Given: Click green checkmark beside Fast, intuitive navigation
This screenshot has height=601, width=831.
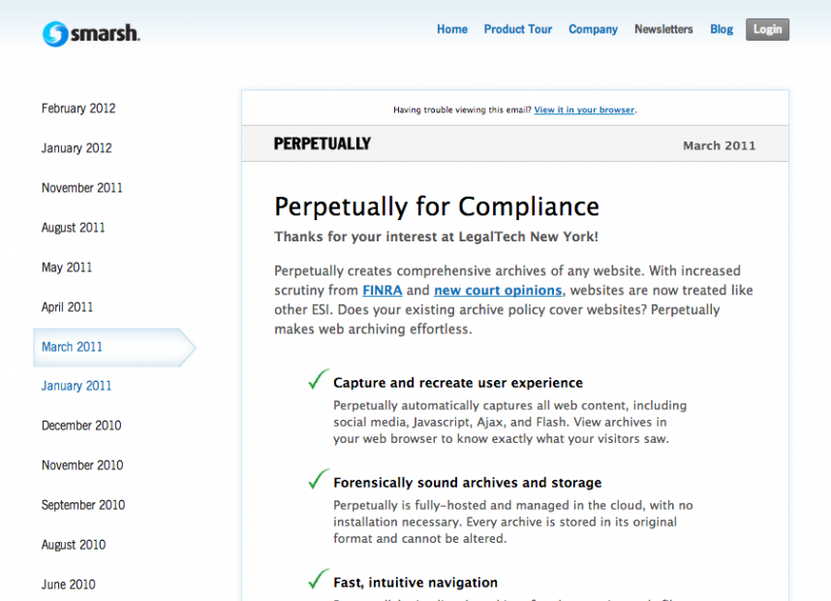Looking at the screenshot, I should 319,580.
